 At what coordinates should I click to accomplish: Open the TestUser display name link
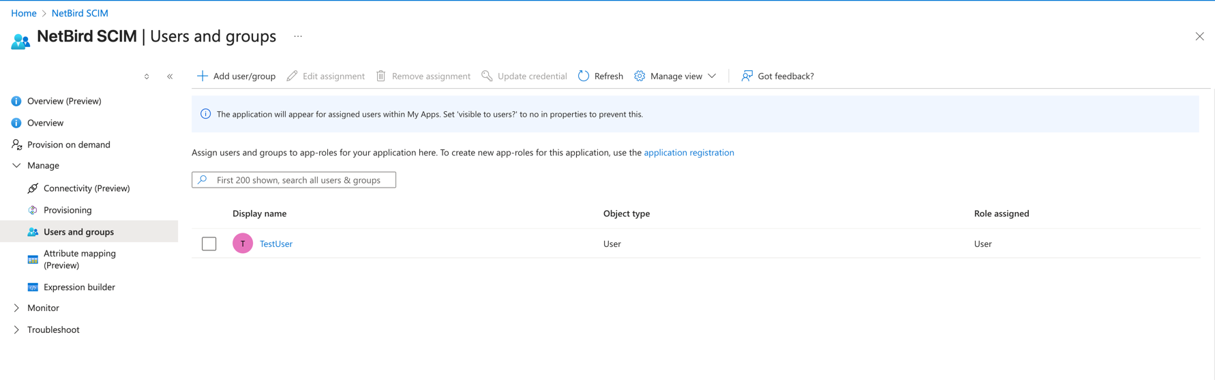click(x=276, y=244)
